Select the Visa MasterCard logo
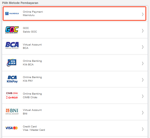Screen dimensions: 150x138 11,128
